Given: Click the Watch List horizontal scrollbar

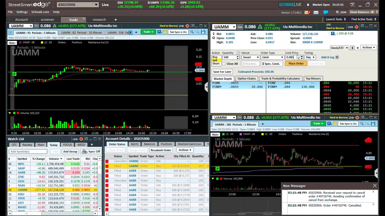Looking at the screenshot, I should coord(53,214).
